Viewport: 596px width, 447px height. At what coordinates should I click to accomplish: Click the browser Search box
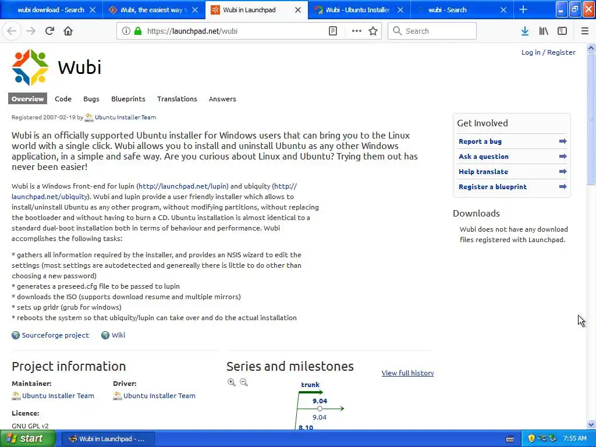click(432, 31)
